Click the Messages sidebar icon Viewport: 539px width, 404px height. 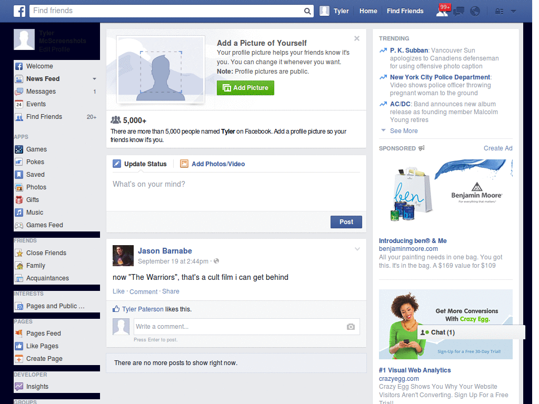tap(19, 92)
